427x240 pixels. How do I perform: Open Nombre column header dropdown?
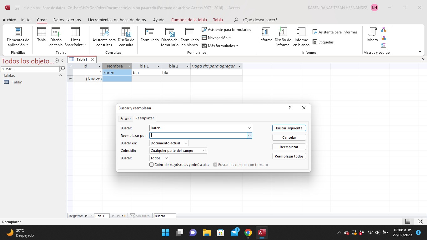(x=129, y=66)
